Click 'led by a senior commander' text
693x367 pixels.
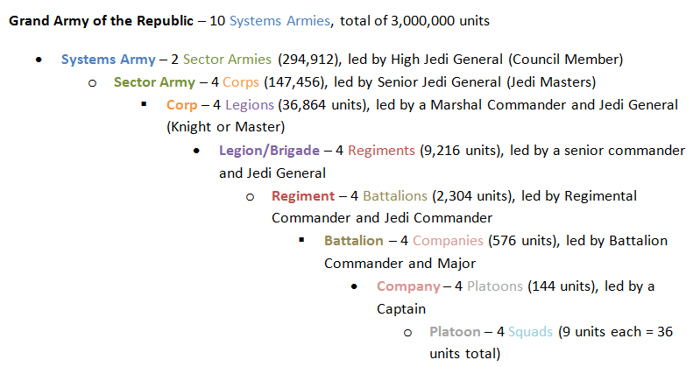598,151
